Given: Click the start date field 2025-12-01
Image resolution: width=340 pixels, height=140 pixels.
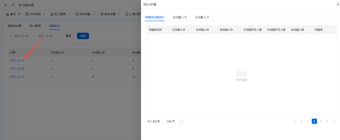Looking at the screenshot, I should click(21, 36).
